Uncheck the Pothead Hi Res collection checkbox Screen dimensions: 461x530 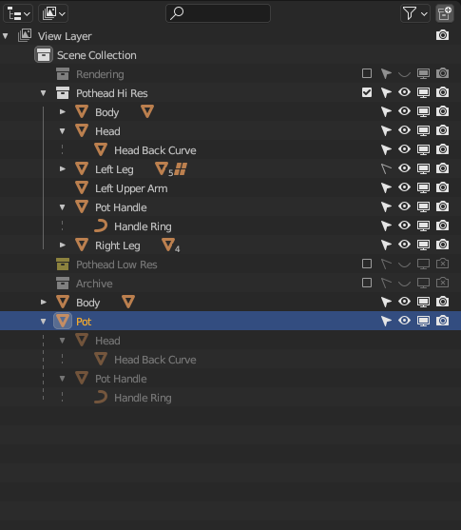367,92
